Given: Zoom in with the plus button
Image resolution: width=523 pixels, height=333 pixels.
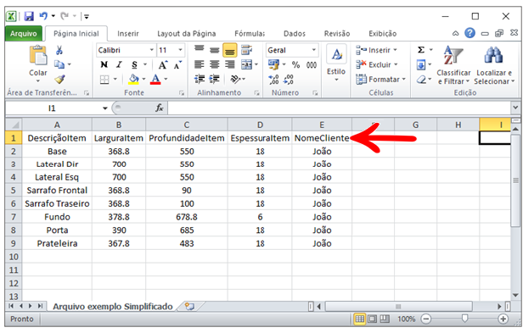Looking at the screenshot, I should tap(503, 319).
